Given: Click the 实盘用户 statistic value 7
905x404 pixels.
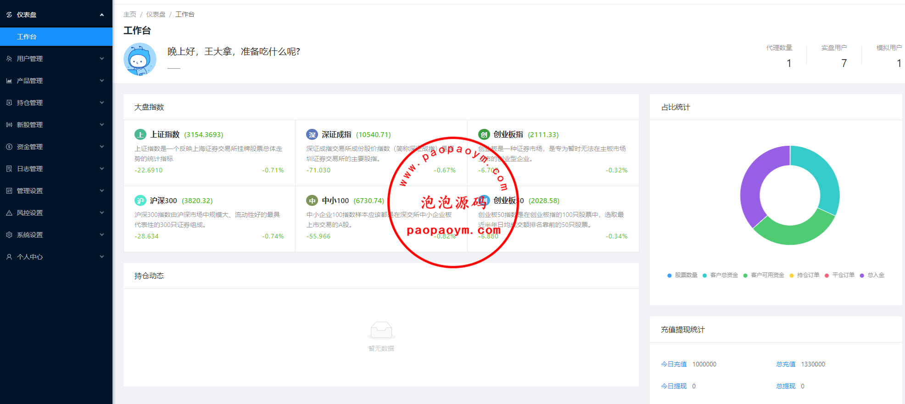Looking at the screenshot, I should pos(844,63).
